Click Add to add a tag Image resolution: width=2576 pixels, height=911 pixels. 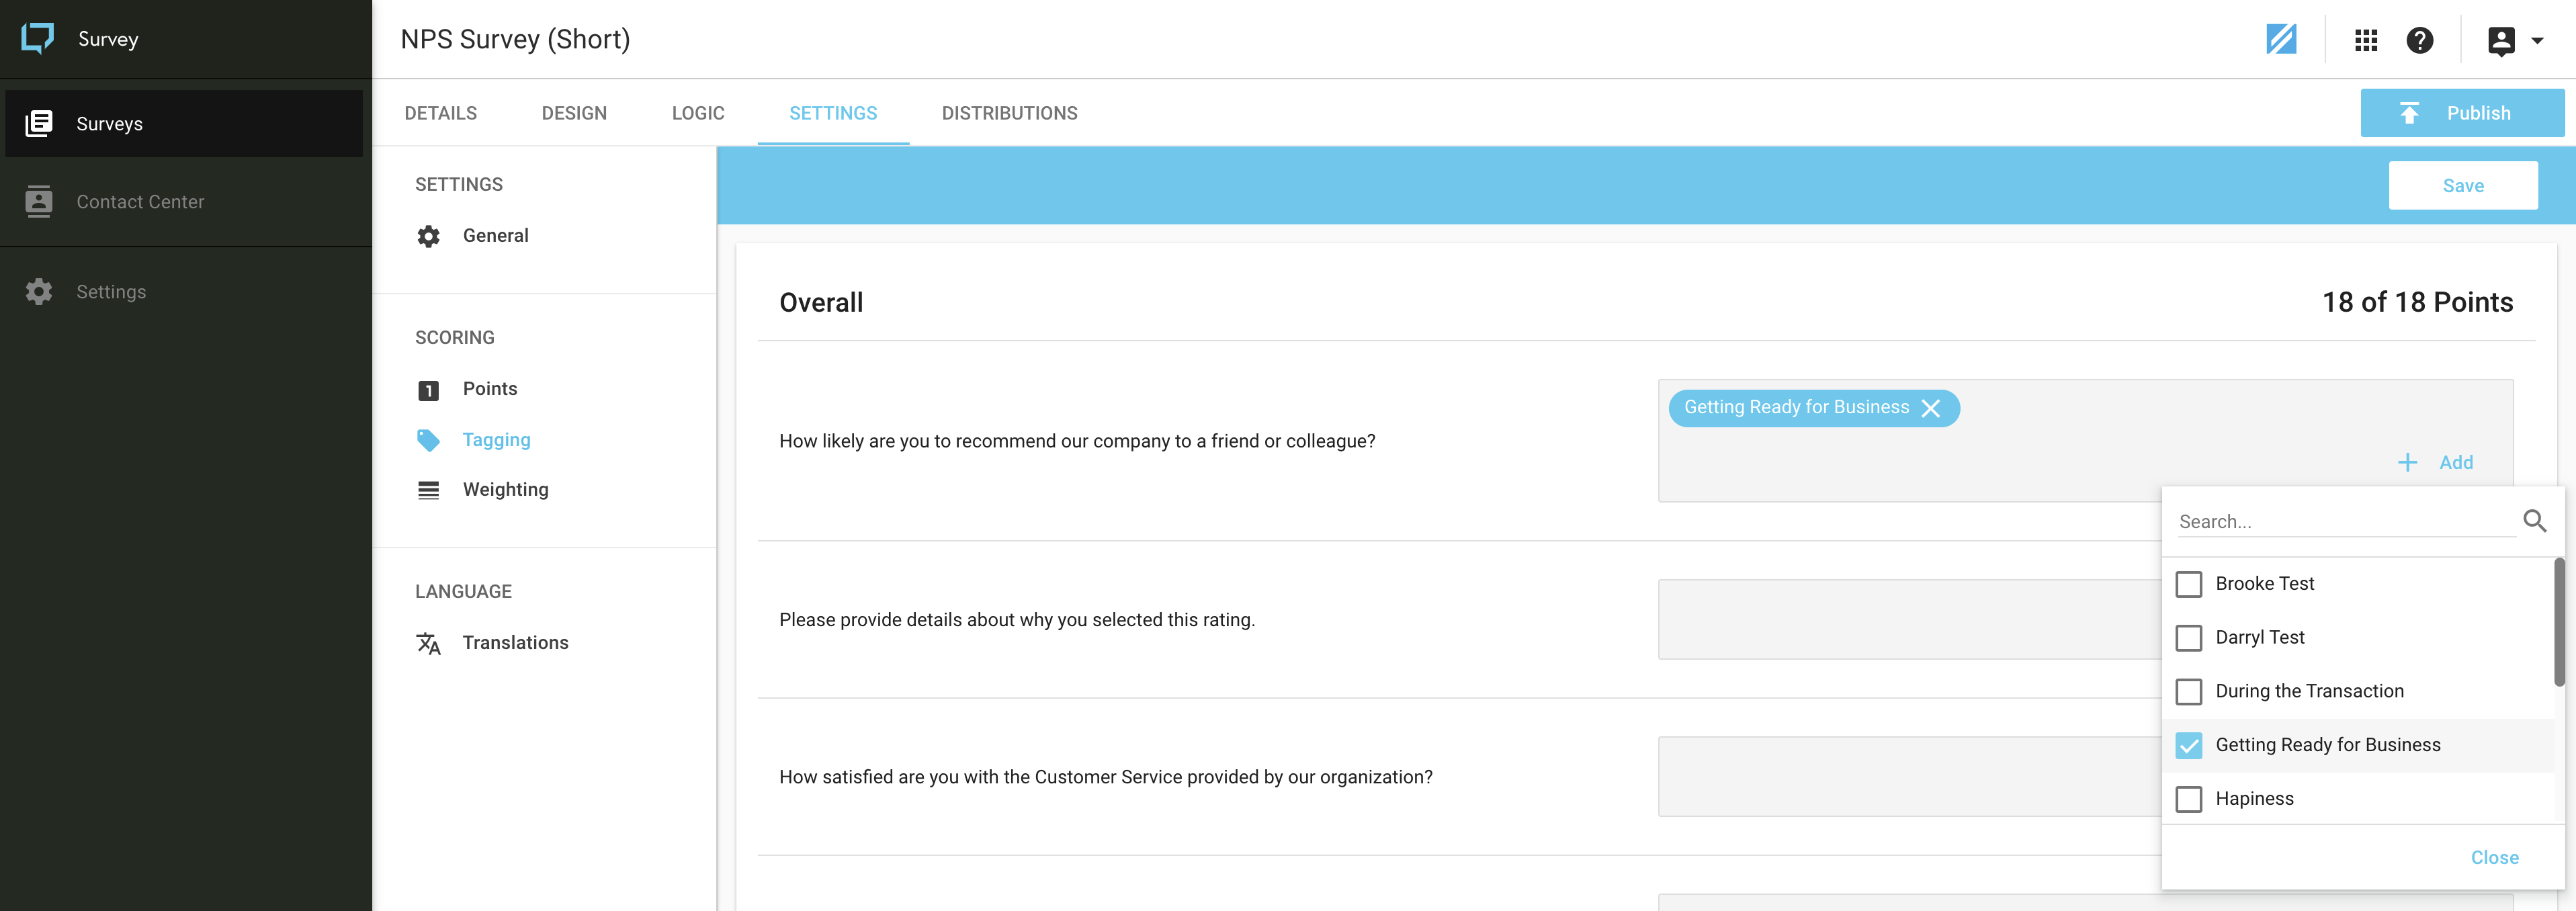point(2456,462)
